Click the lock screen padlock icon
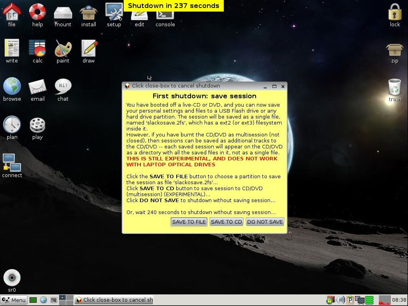 point(395,12)
